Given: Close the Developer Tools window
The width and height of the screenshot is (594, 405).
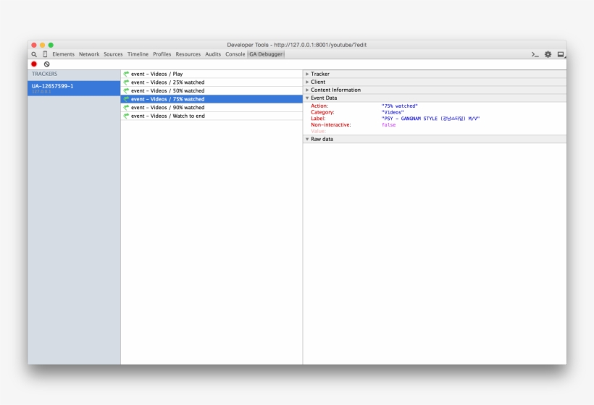Looking at the screenshot, I should coord(34,45).
